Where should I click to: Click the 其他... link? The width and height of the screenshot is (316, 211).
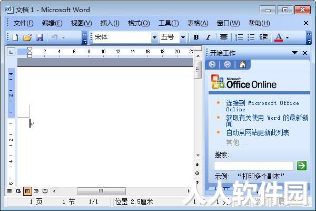[236, 143]
